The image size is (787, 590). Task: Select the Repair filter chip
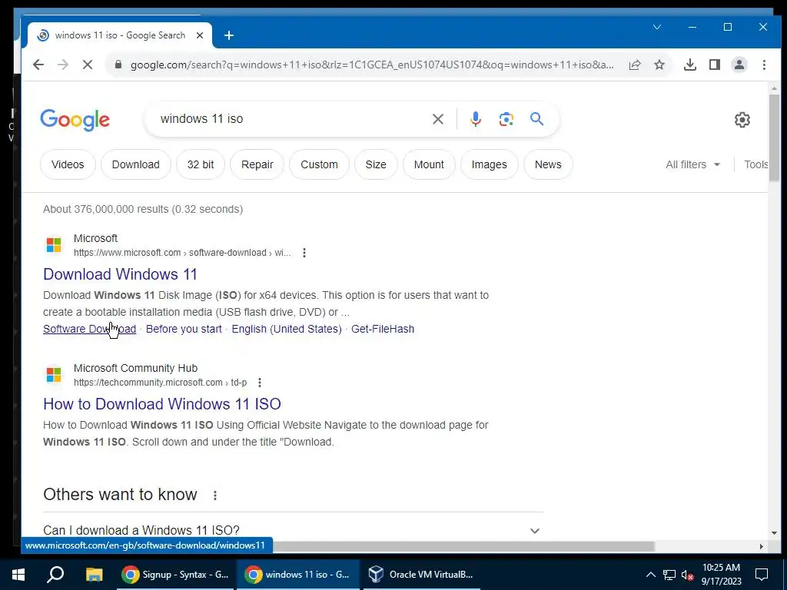point(257,164)
